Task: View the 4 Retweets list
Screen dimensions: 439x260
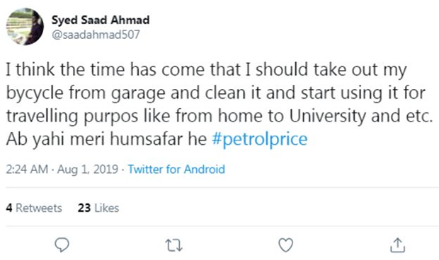Action: coord(34,208)
